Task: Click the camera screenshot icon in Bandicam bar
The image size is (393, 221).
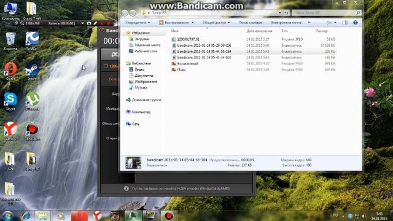Action: (x=89, y=23)
